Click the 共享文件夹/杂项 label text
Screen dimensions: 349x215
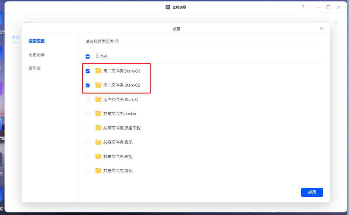point(118,171)
